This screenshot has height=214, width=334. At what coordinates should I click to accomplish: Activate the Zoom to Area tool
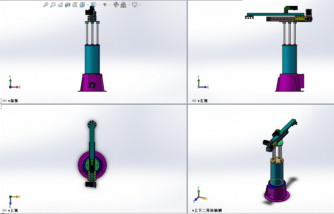click(x=53, y=5)
